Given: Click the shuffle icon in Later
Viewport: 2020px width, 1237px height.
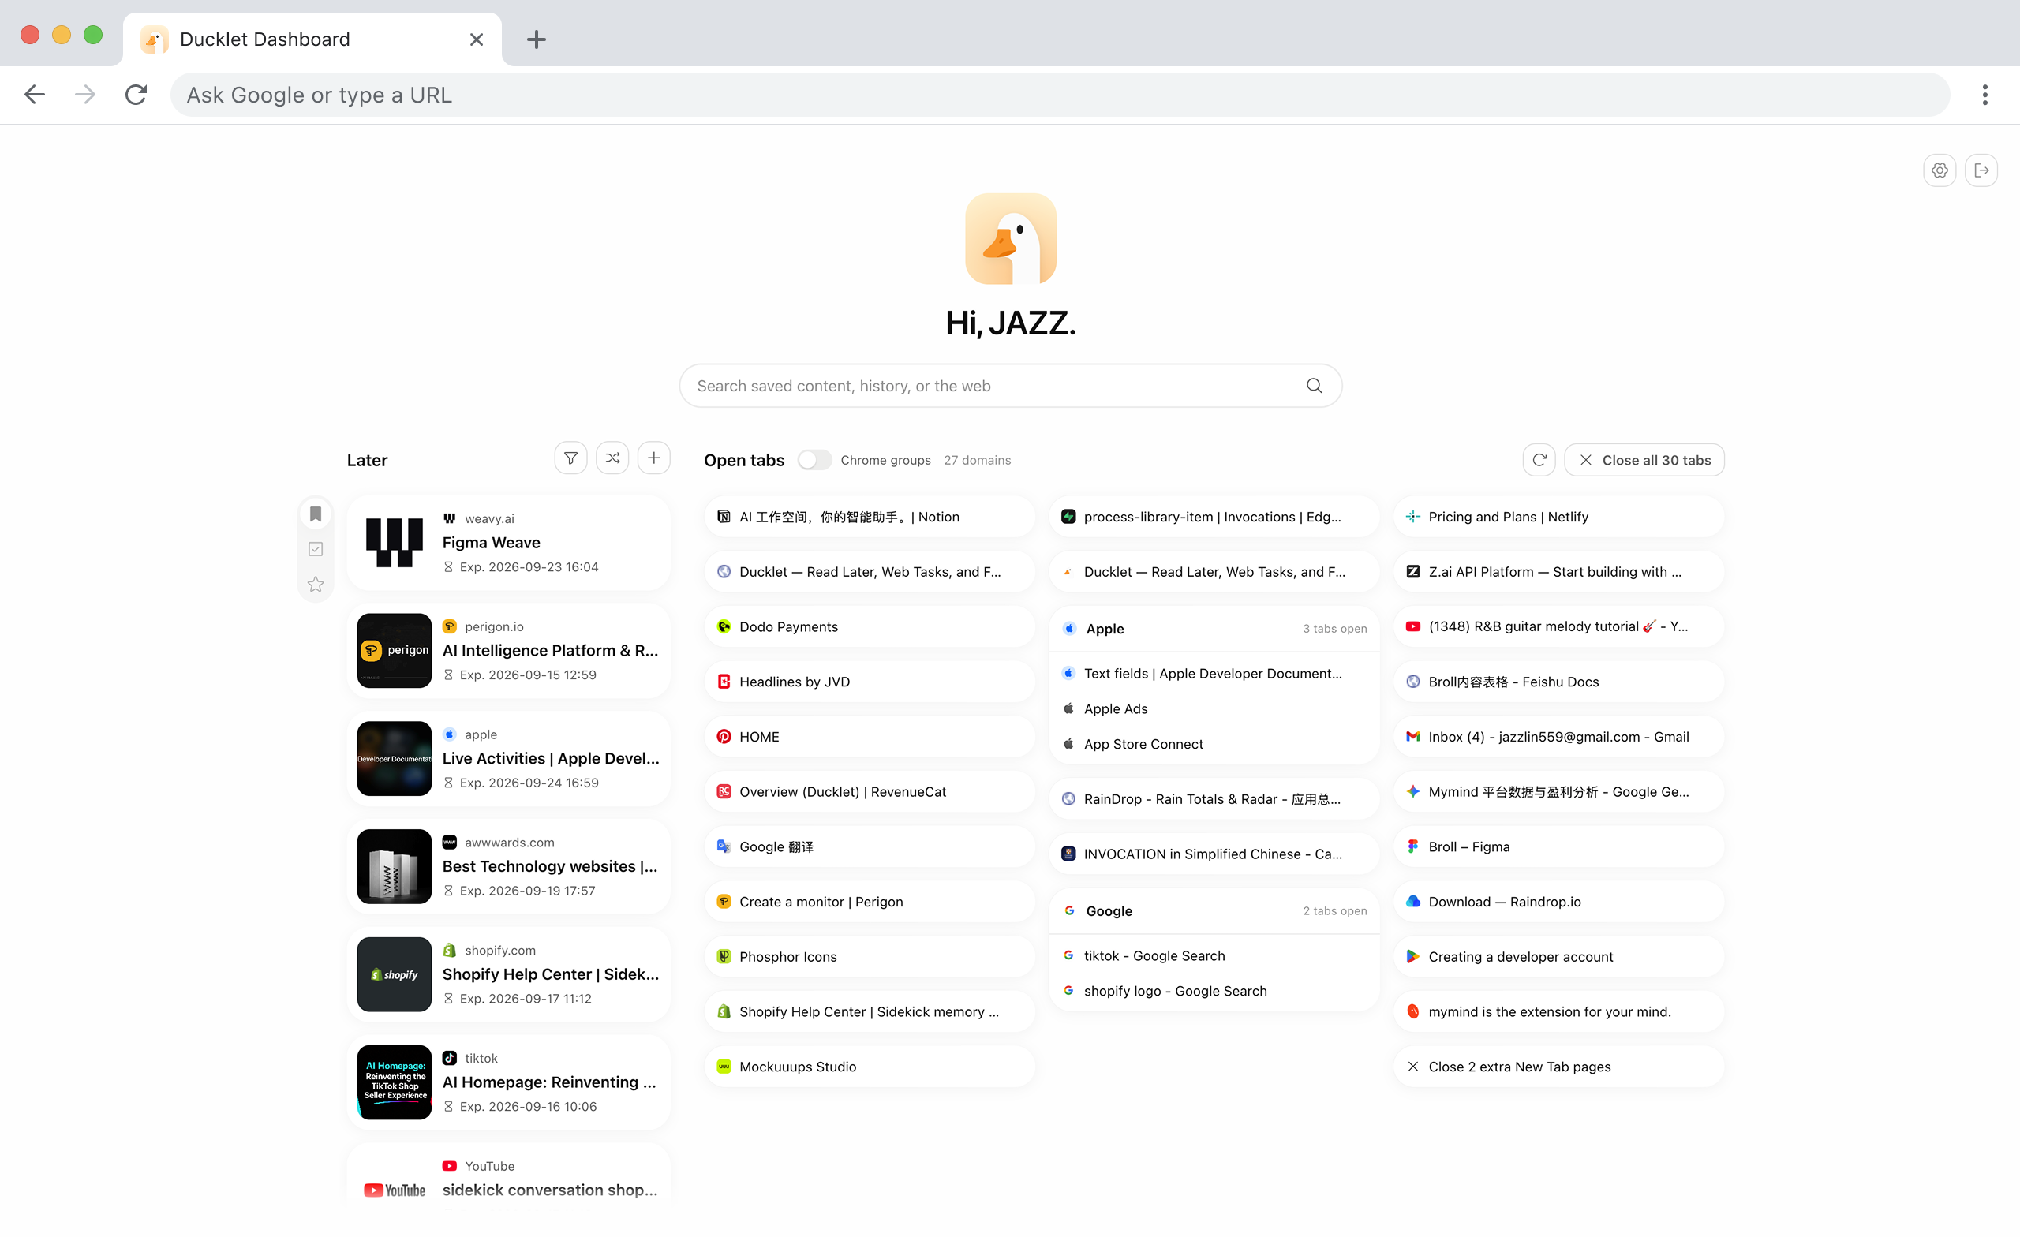Looking at the screenshot, I should point(612,458).
